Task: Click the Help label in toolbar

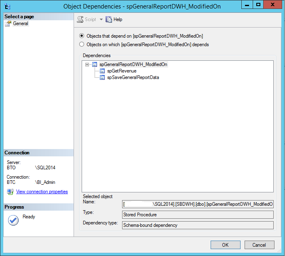Action: 118,19
